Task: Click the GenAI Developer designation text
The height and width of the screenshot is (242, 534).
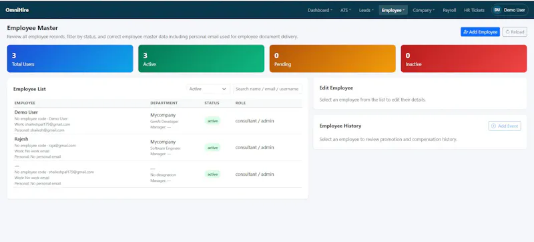Action: (164, 122)
